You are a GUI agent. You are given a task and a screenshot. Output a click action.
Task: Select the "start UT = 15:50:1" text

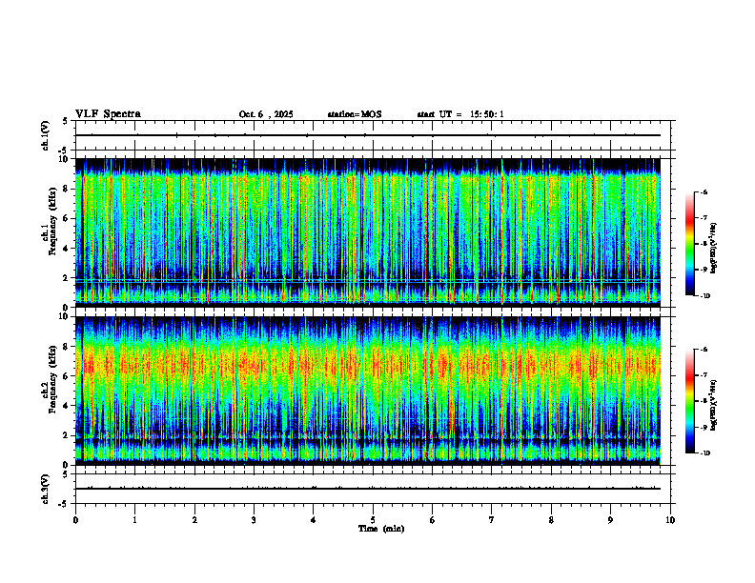tap(460, 114)
